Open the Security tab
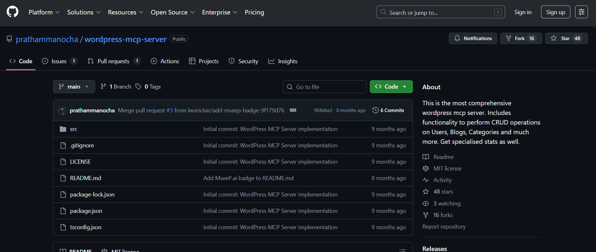 (x=243, y=61)
